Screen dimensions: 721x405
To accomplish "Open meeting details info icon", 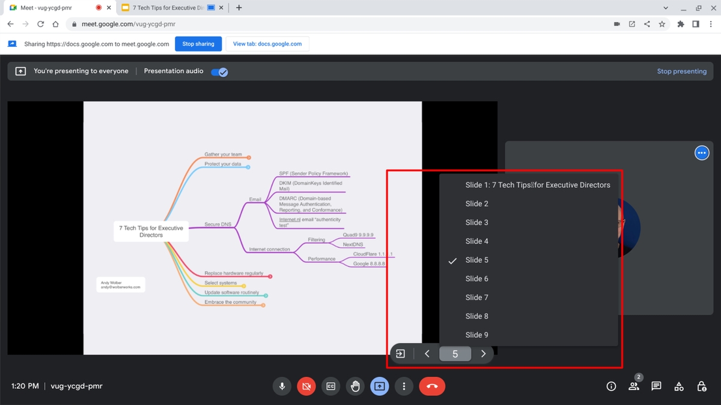I will 611,386.
